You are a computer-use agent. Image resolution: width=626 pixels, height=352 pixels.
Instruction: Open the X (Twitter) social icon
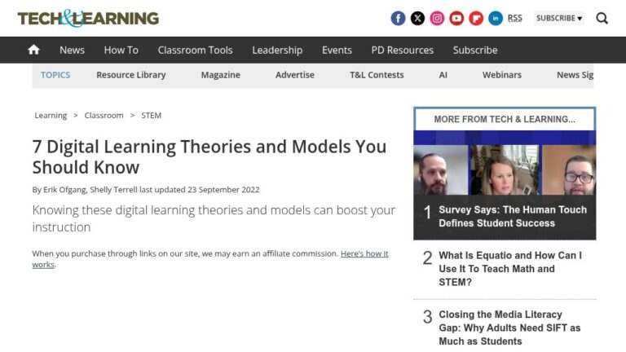(x=417, y=19)
